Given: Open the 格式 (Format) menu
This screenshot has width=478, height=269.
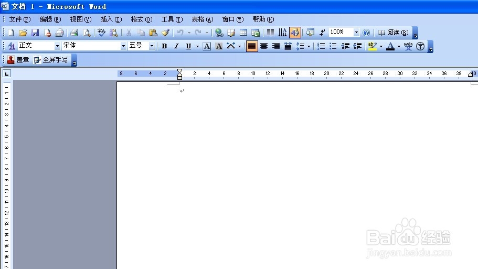Looking at the screenshot, I should pos(142,19).
